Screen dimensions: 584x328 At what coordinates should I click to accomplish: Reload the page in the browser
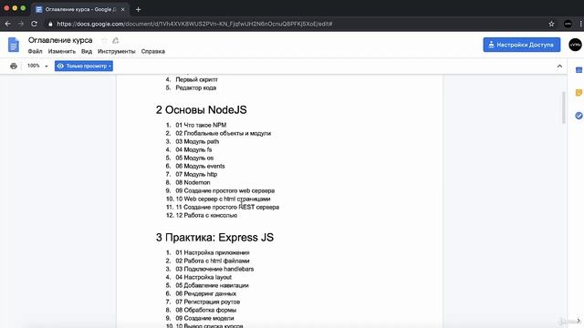point(34,24)
